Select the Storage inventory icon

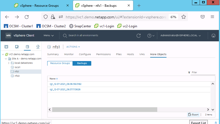pos(27,47)
